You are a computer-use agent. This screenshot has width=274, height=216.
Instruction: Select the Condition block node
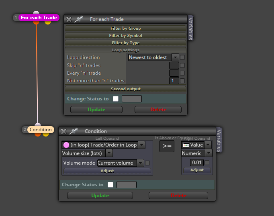pyautogui.click(x=41, y=130)
